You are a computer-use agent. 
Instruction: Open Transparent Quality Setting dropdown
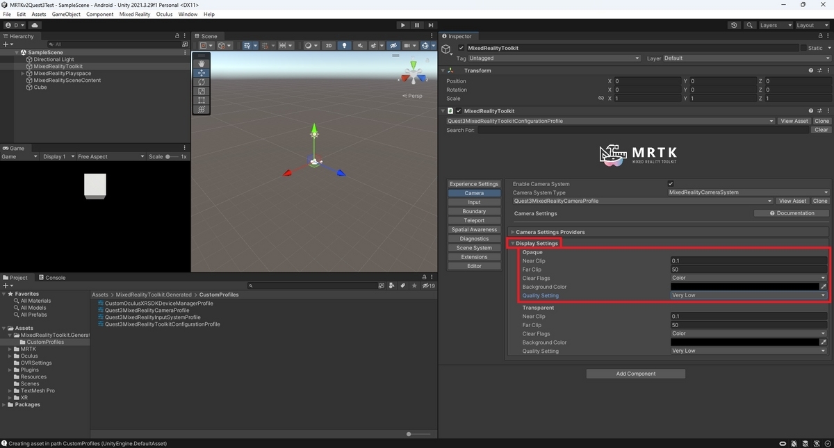(749, 351)
